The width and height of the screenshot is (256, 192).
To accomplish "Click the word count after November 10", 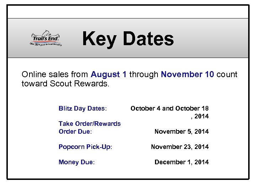I will coord(226,75).
